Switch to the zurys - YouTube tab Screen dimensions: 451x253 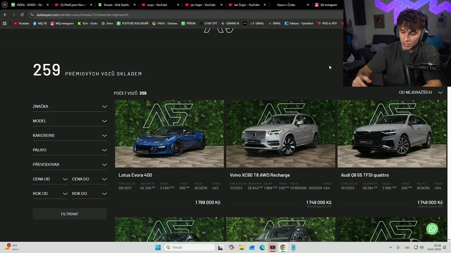tap(160, 5)
